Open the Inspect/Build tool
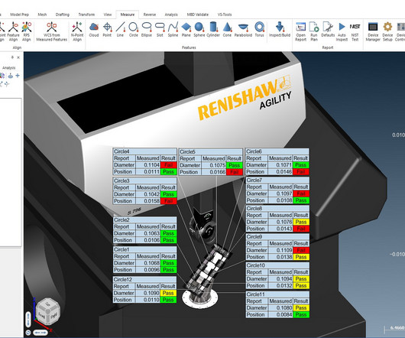 coord(280,30)
